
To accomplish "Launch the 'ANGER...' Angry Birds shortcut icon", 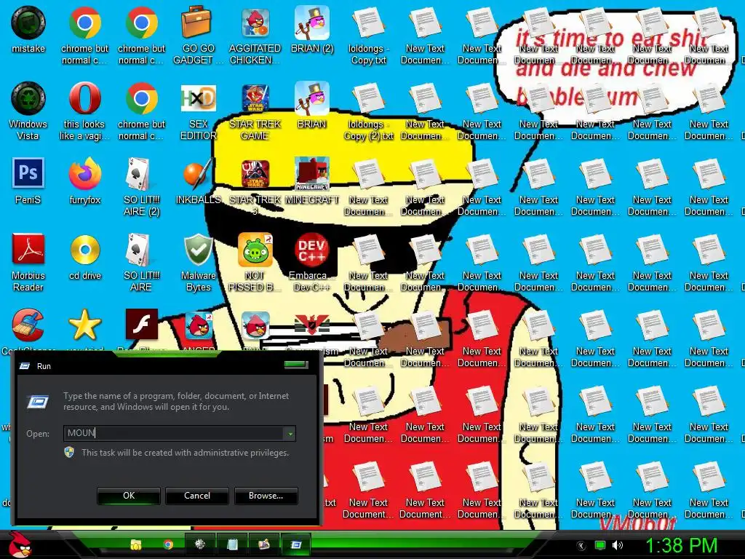I will tap(199, 325).
